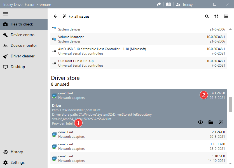Click the History clock icon
The width and height of the screenshot is (234, 168).
[x=5, y=152]
